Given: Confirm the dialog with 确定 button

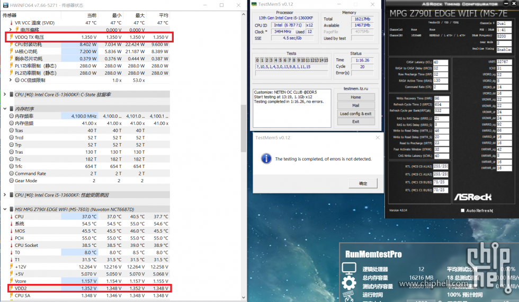Looking at the screenshot, I should (x=363, y=183).
